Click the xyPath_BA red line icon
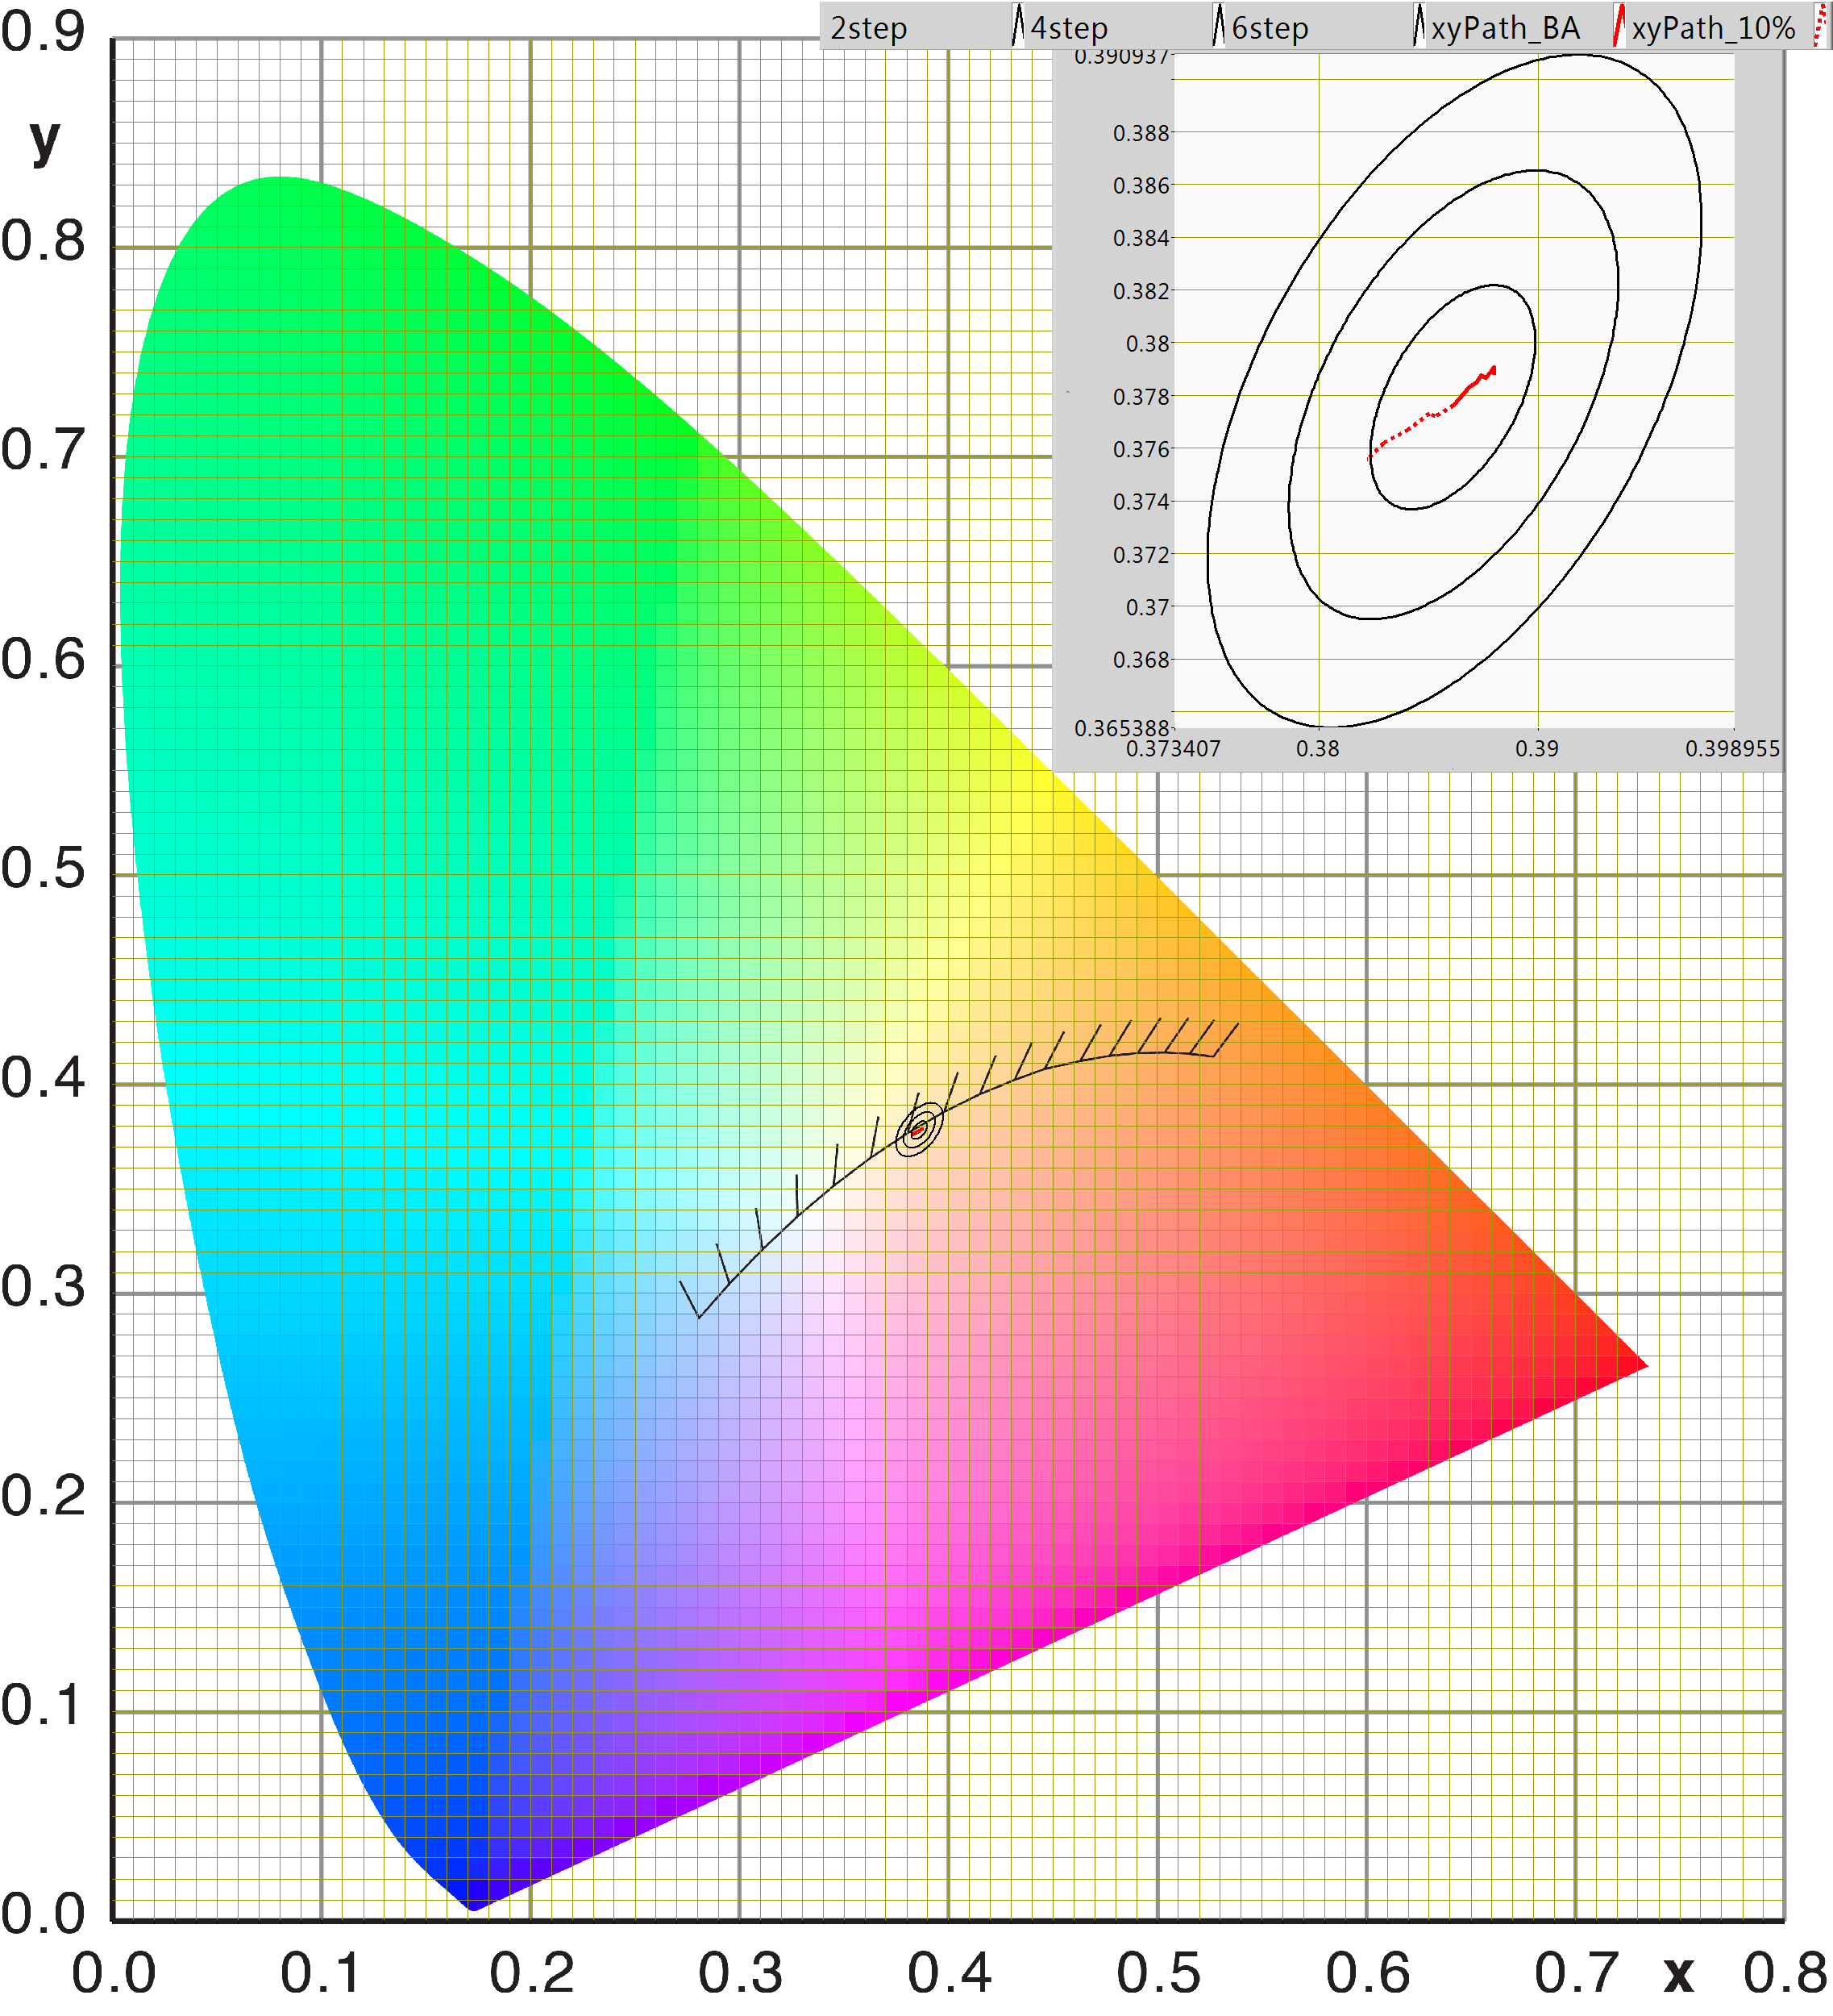1833x2016 pixels. click(1619, 27)
